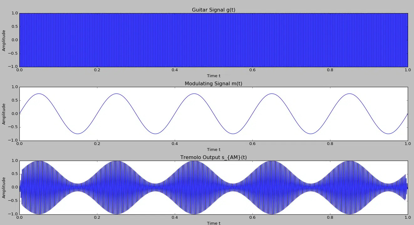
Task: Click the 'Tremolo Output s_{AM}(t)' plot title
Action: pos(214,157)
